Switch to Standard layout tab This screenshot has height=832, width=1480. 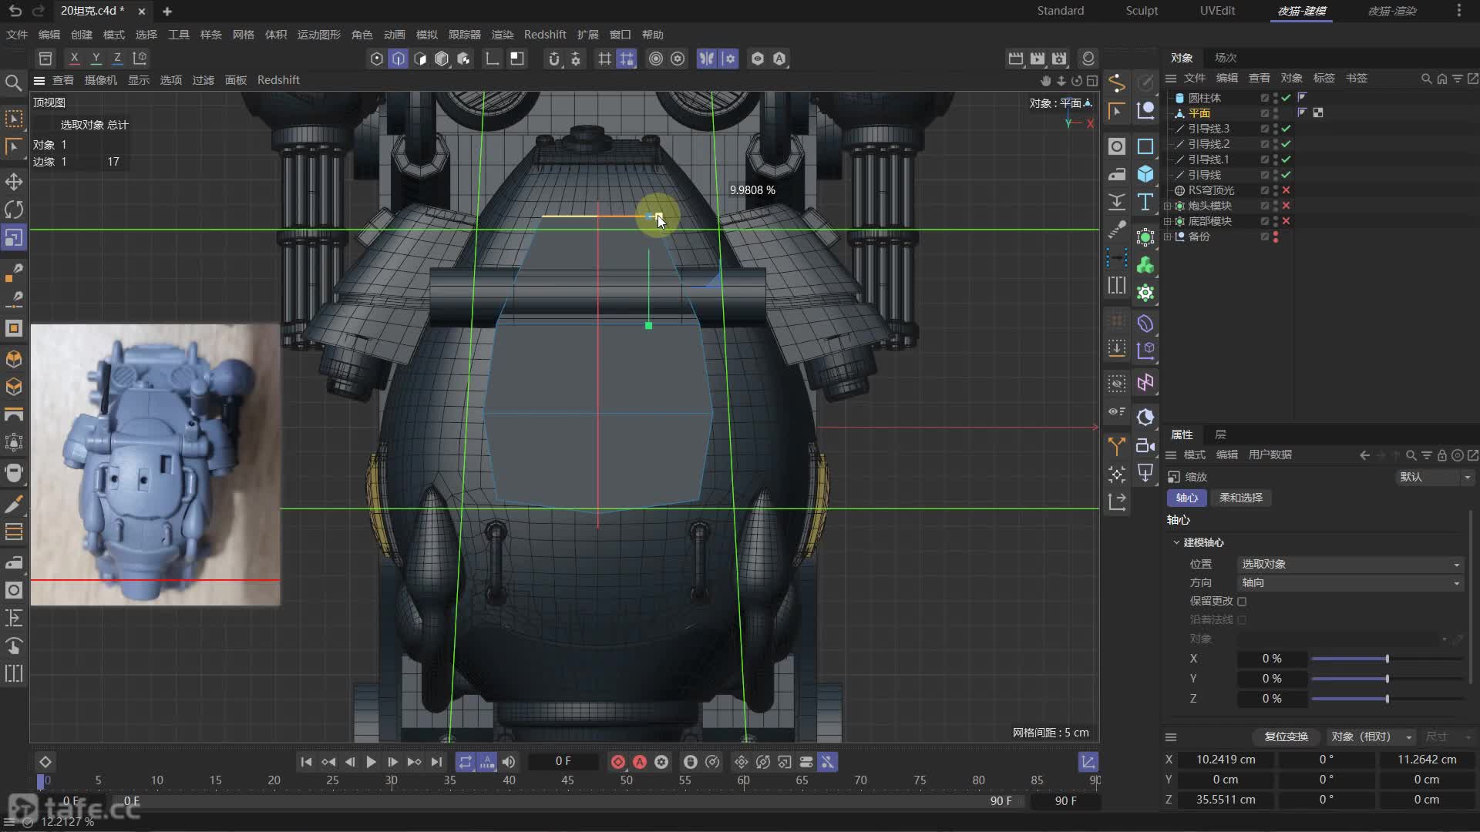(x=1060, y=11)
